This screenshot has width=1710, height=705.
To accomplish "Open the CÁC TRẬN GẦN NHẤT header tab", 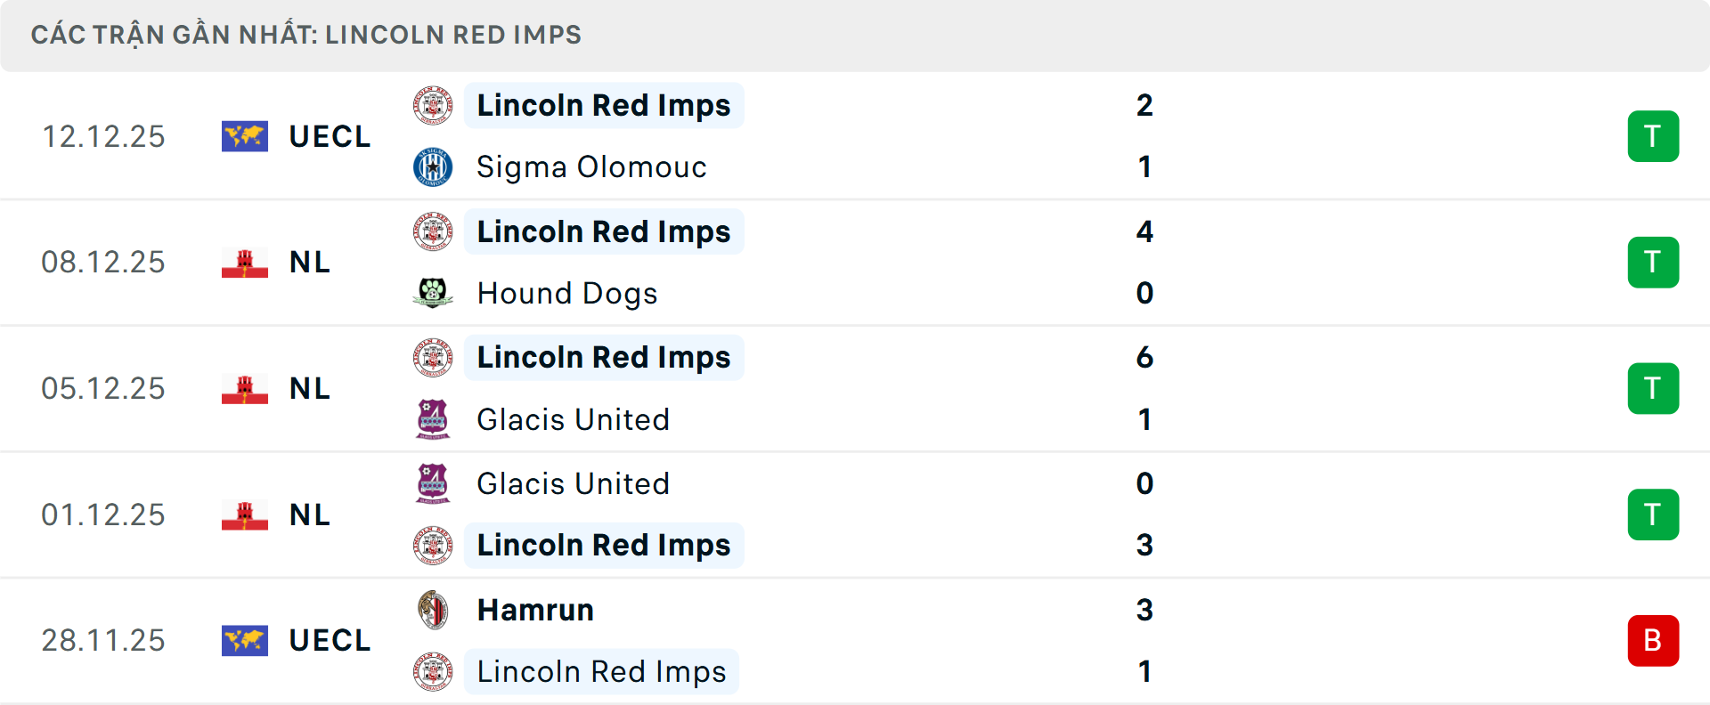I will (x=307, y=35).
